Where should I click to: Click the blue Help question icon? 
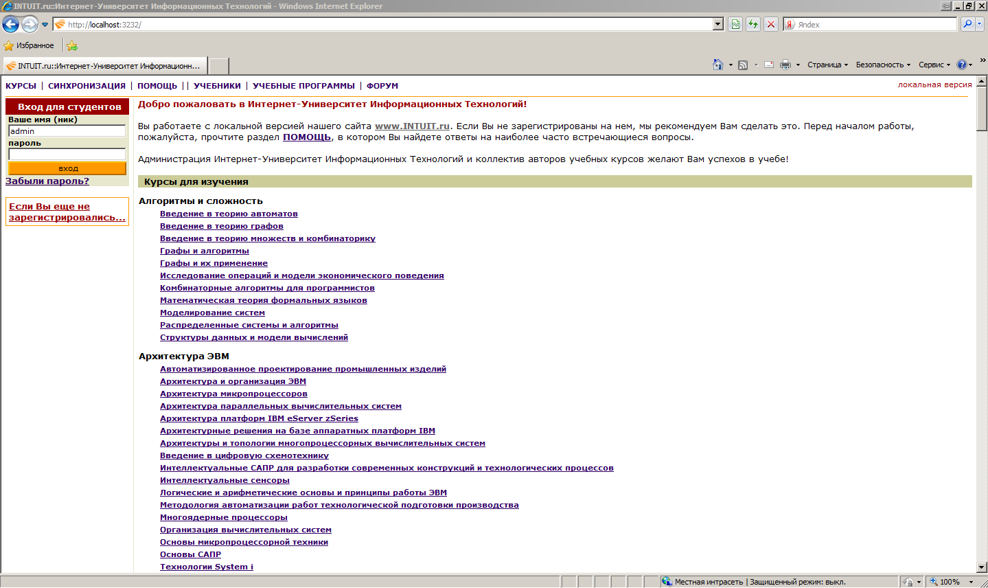[961, 65]
